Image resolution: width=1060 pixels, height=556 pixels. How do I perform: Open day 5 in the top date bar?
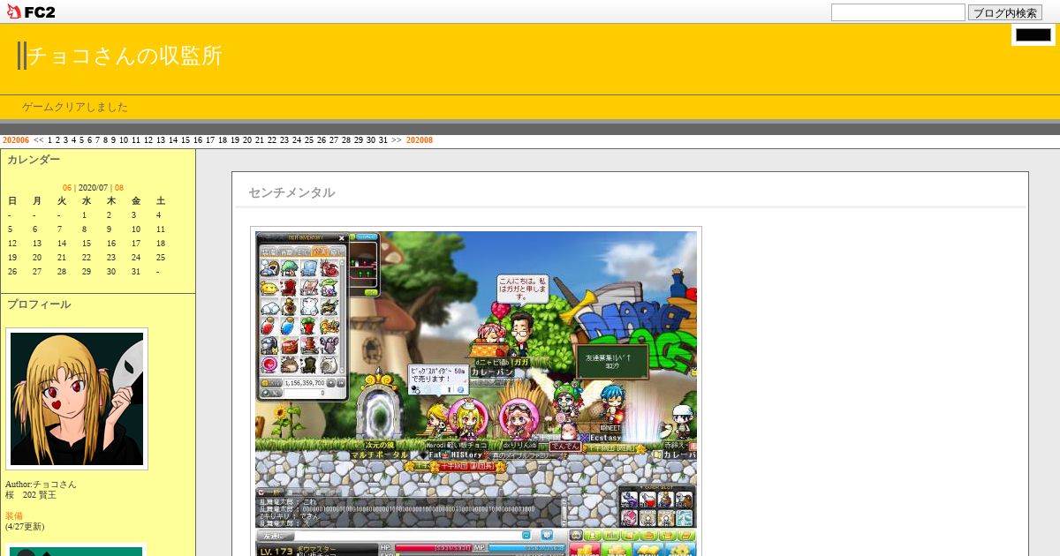click(x=82, y=140)
